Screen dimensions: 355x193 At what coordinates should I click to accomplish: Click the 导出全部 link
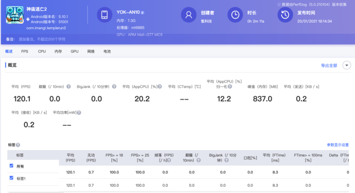coord(329,66)
